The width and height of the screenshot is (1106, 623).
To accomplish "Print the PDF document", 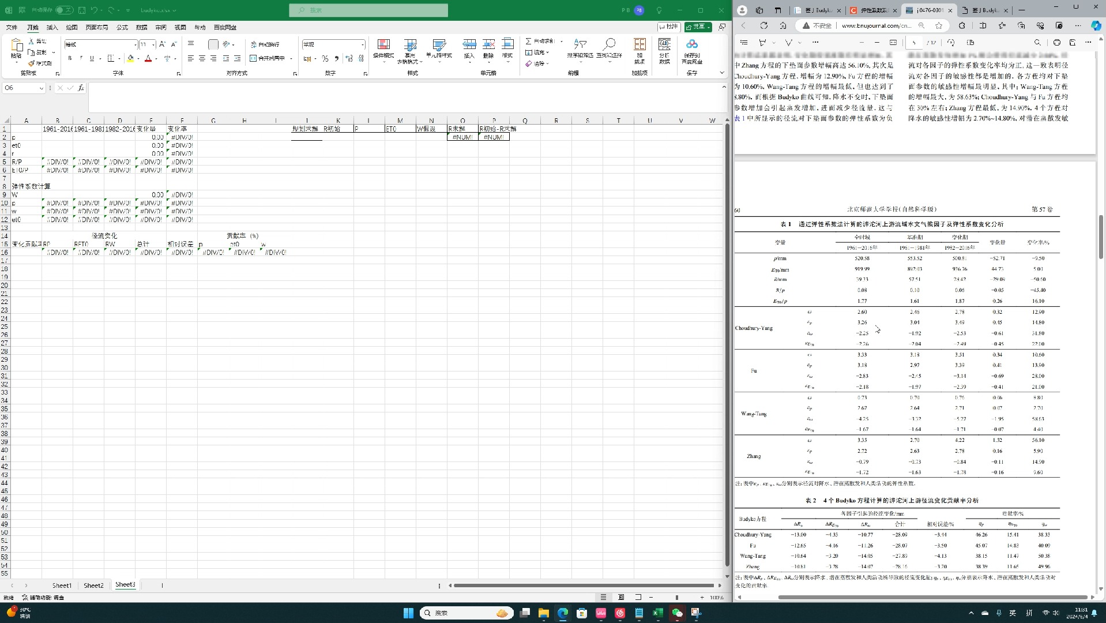I will click(x=1057, y=43).
